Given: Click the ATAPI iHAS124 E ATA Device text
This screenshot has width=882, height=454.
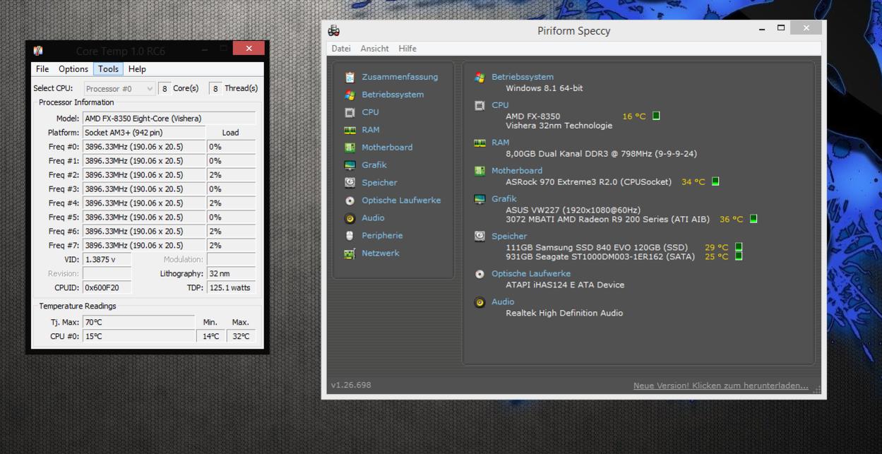Looking at the screenshot, I should 565,285.
